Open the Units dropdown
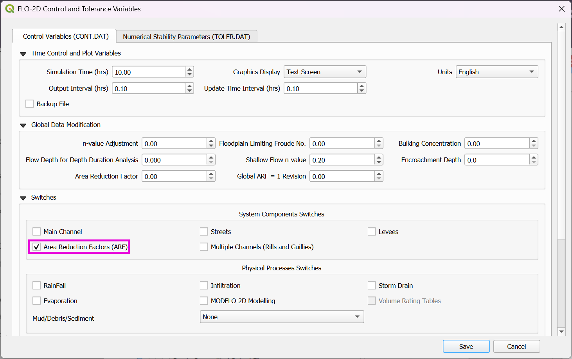 (496, 72)
